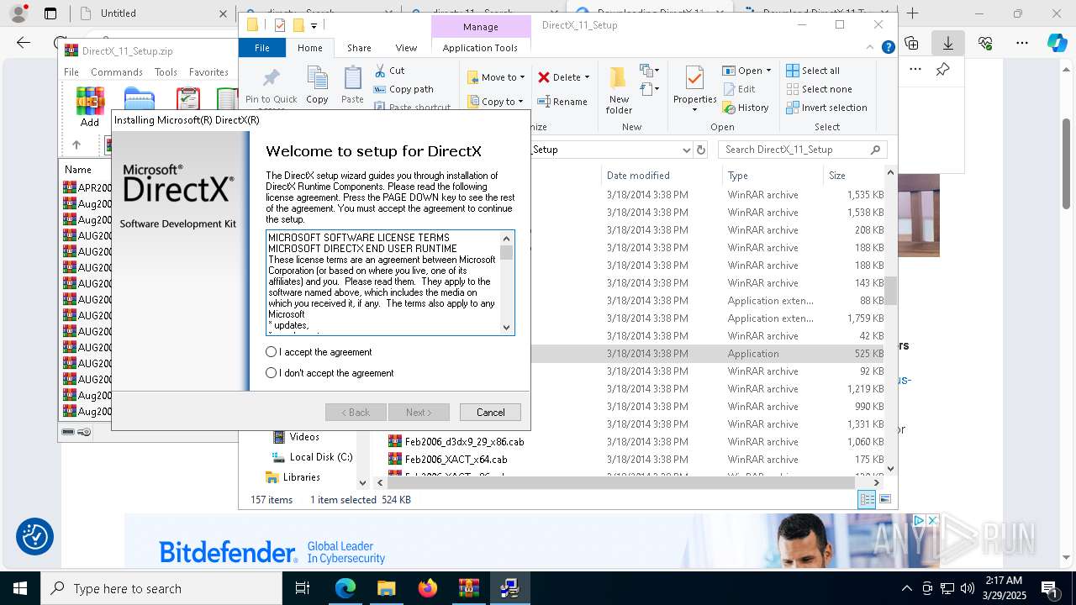Open the File tab in Explorer

pyautogui.click(x=262, y=48)
